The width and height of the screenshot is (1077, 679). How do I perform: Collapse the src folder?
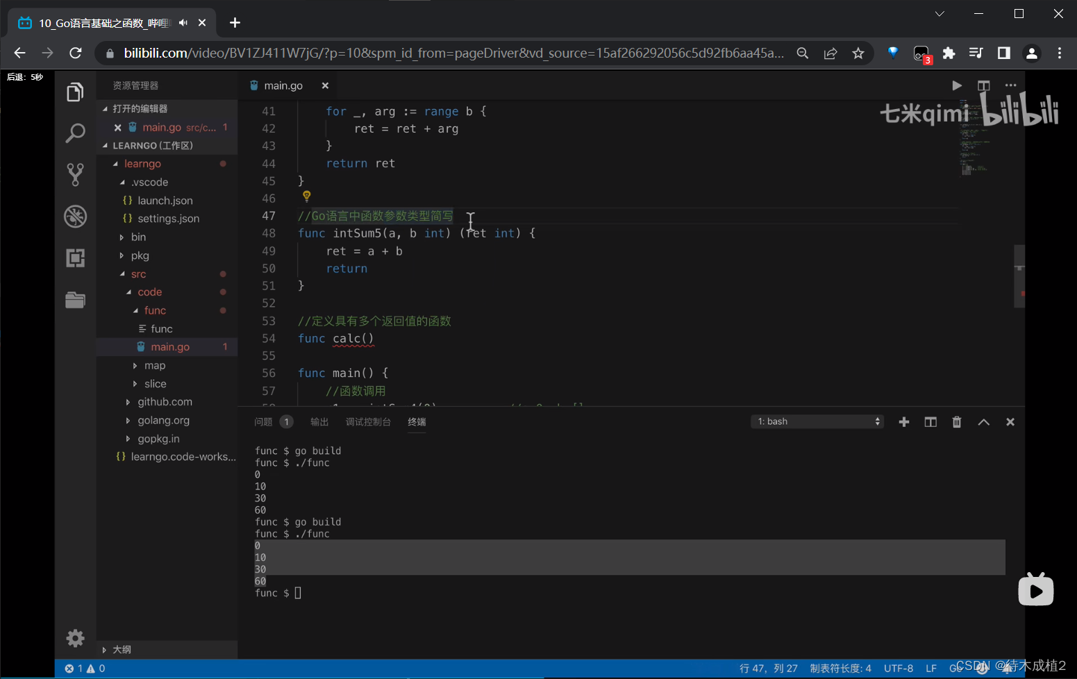click(x=122, y=274)
